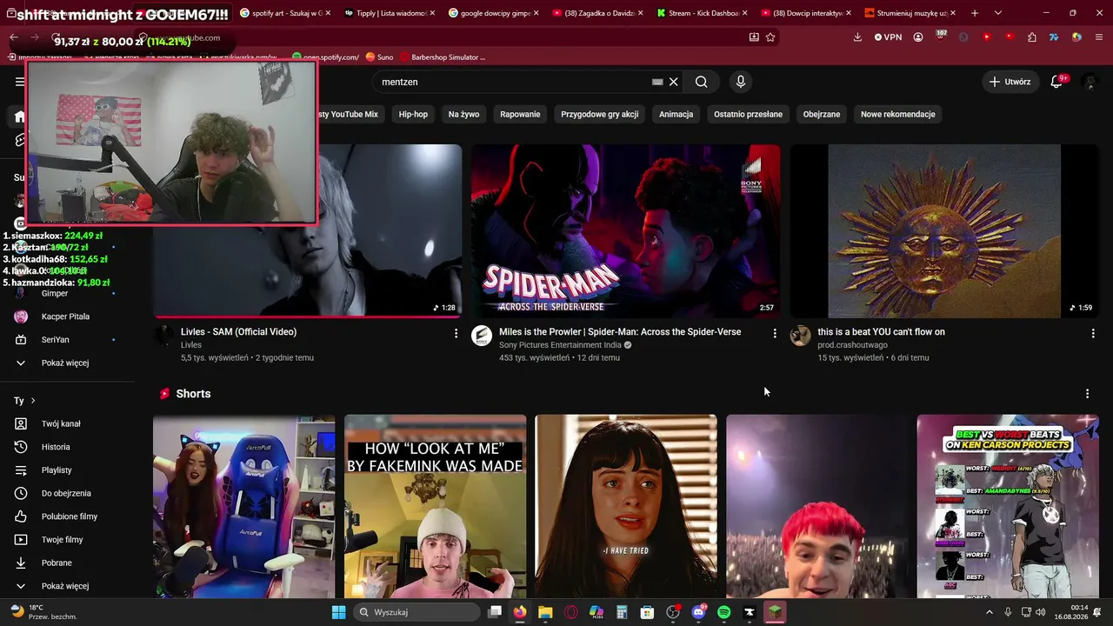
Task: Open the on-screen keyboard icon in search
Action: [657, 82]
